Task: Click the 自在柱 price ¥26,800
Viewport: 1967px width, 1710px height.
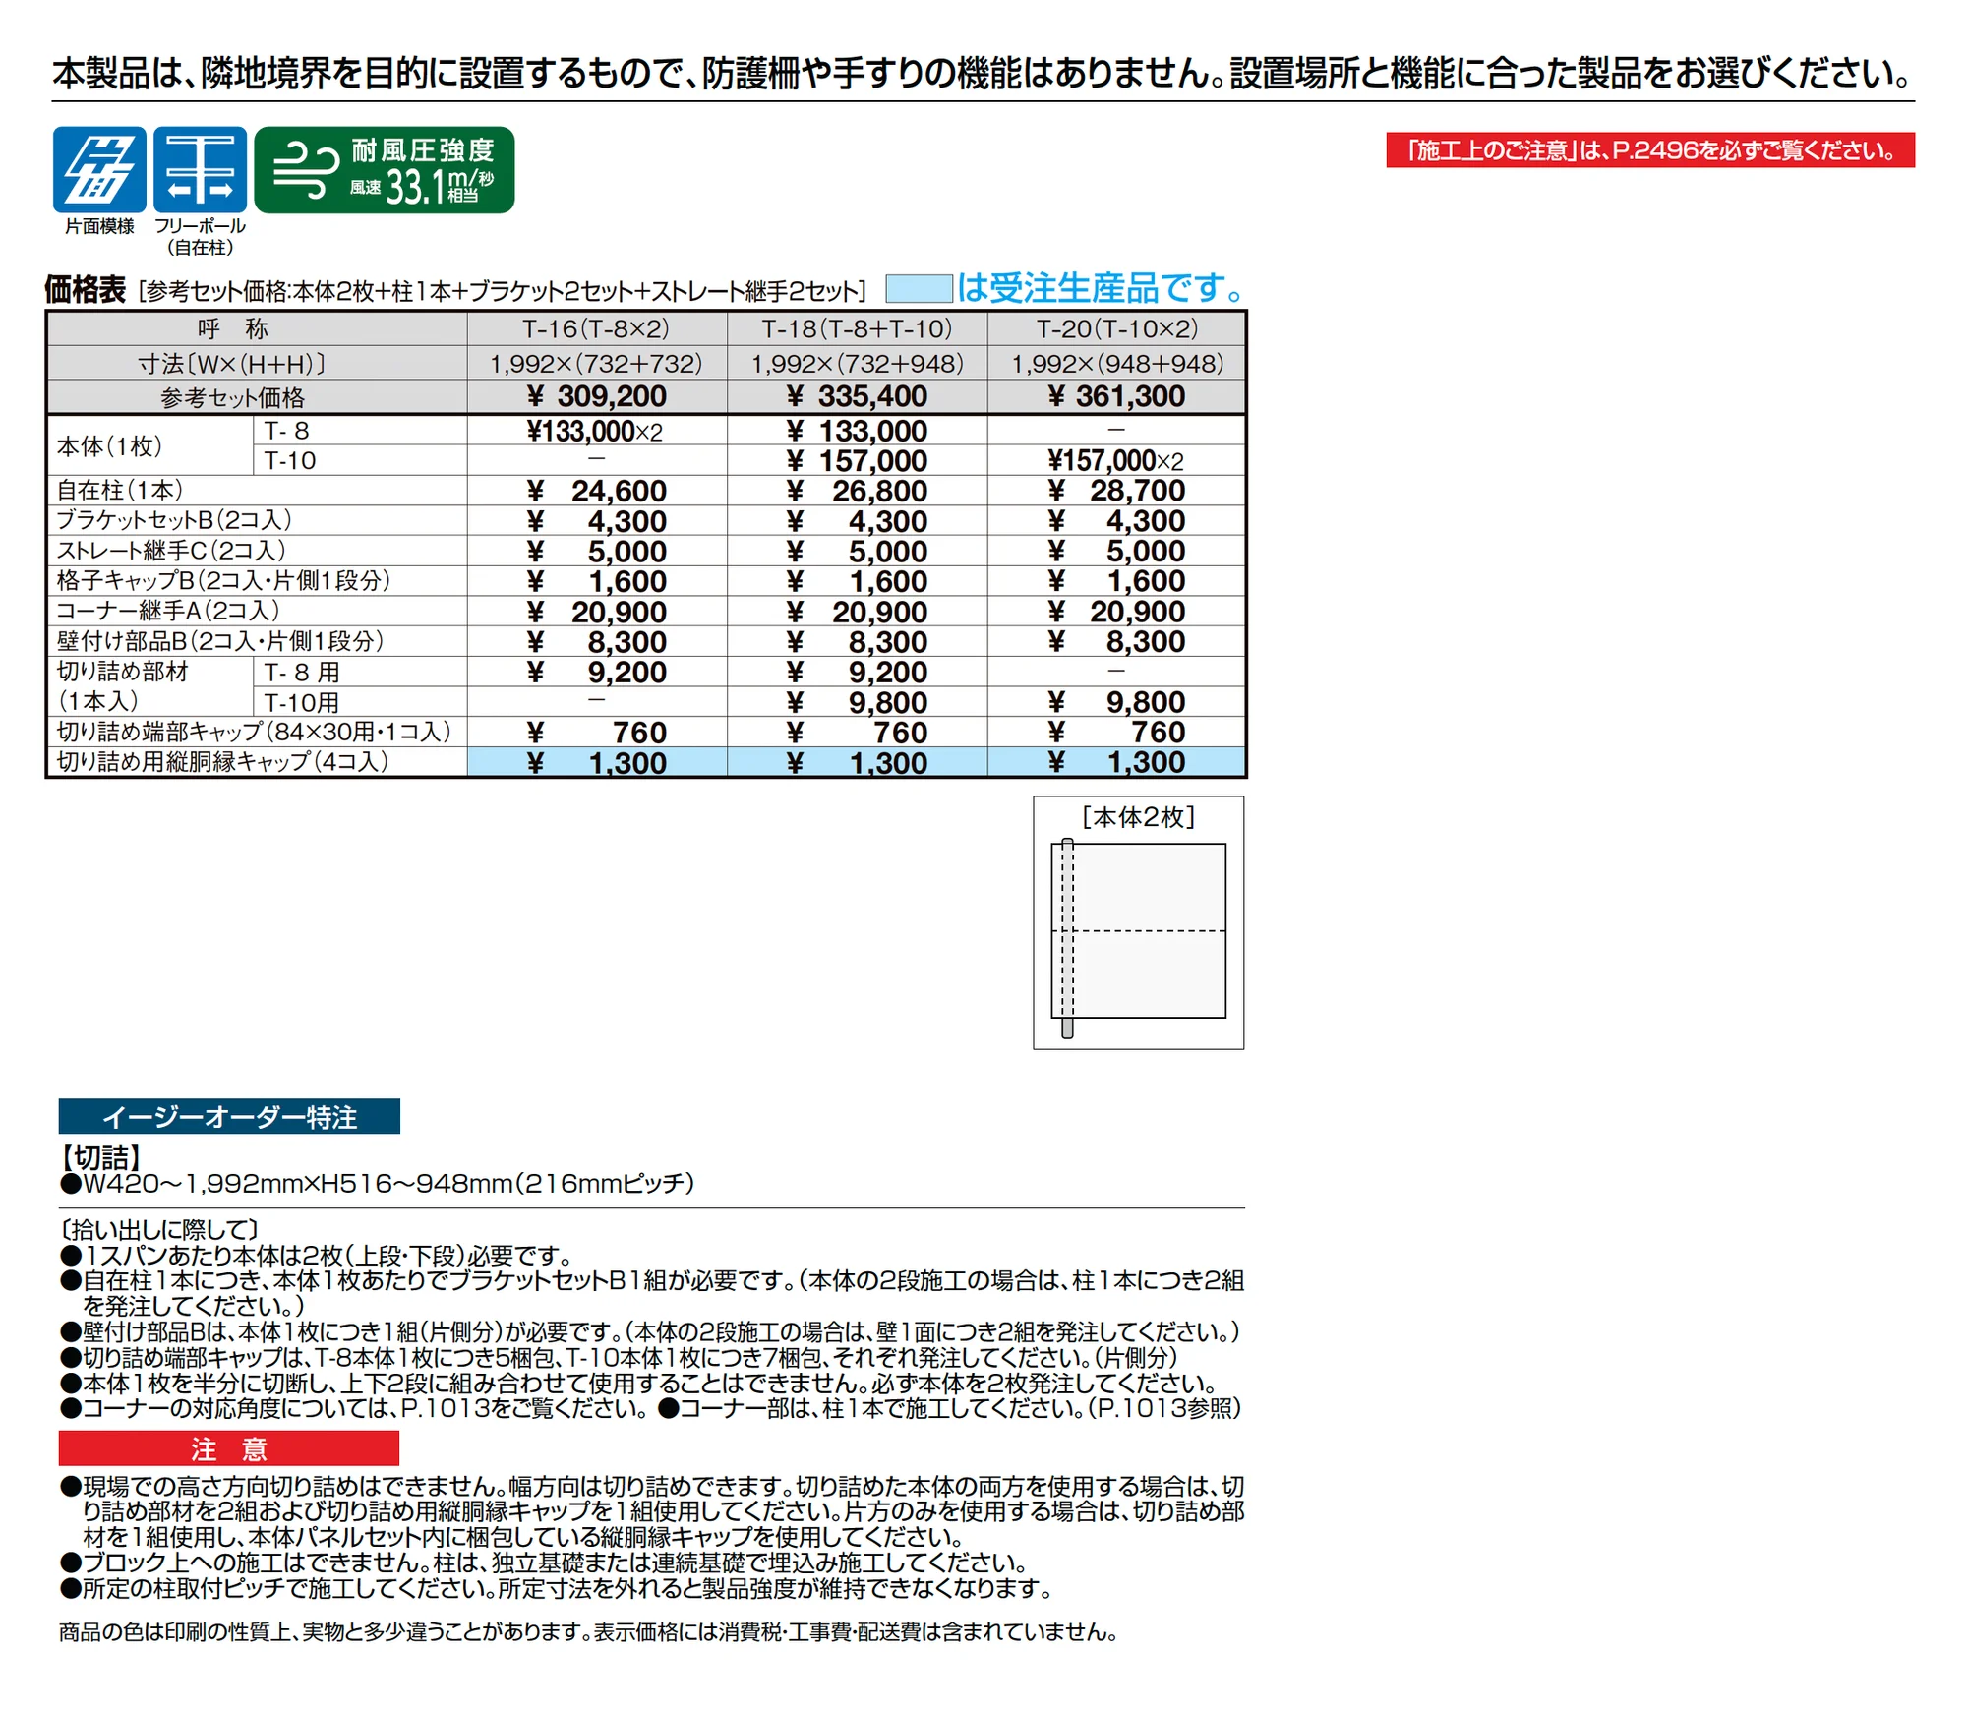Action: click(857, 491)
